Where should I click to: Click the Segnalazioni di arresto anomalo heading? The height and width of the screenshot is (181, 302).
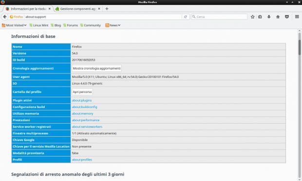click(x=68, y=174)
